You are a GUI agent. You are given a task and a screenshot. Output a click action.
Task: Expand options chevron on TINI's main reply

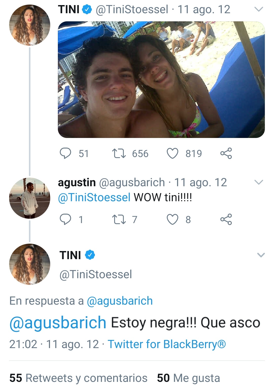261,255
